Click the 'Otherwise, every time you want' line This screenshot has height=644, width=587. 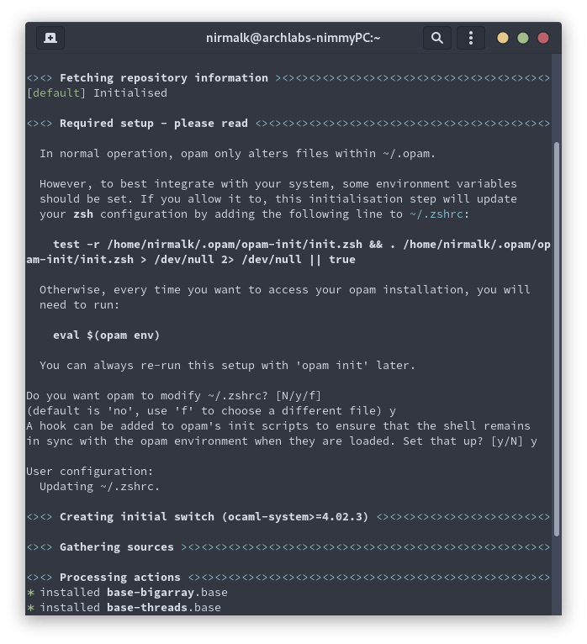[284, 290]
